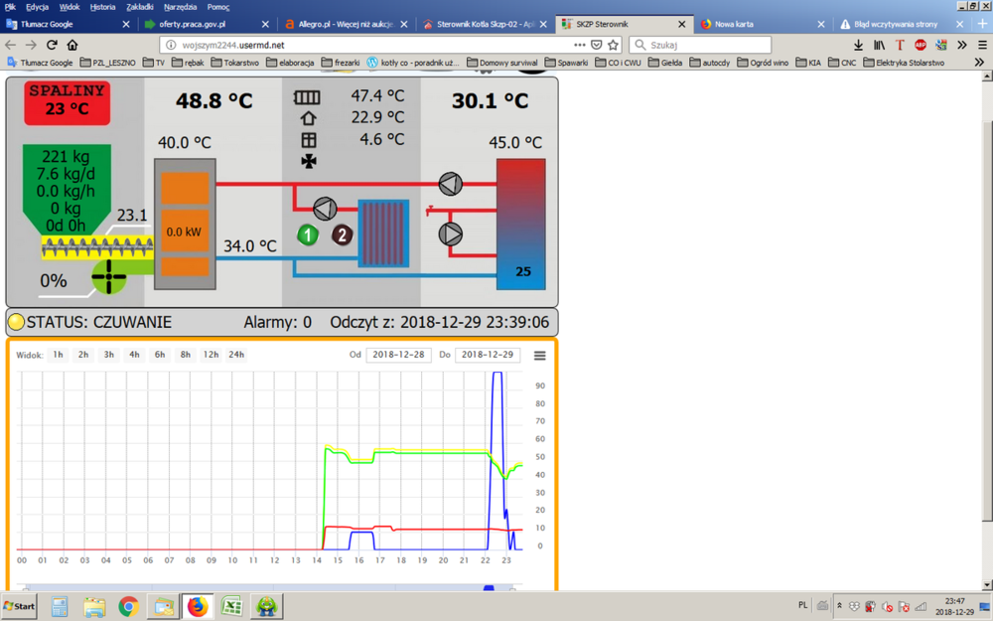Click the radiator temperature icon
This screenshot has width=993, height=621.
(308, 97)
